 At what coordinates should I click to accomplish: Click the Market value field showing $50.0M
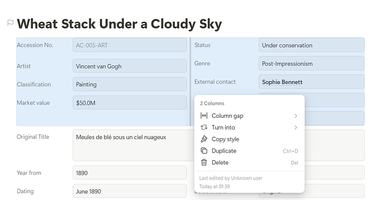[130, 103]
